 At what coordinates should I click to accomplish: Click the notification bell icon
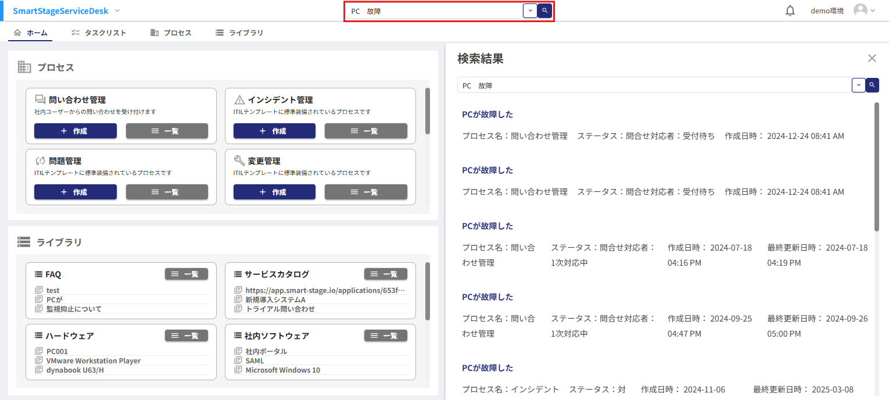pos(790,10)
